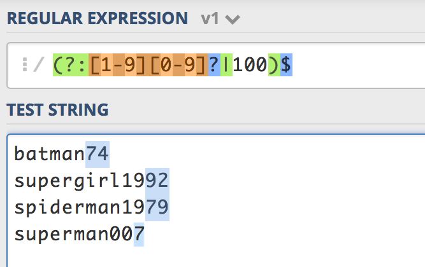Click the leading slash regex delimiter
Viewport: 425px width, 267px height.
38,64
